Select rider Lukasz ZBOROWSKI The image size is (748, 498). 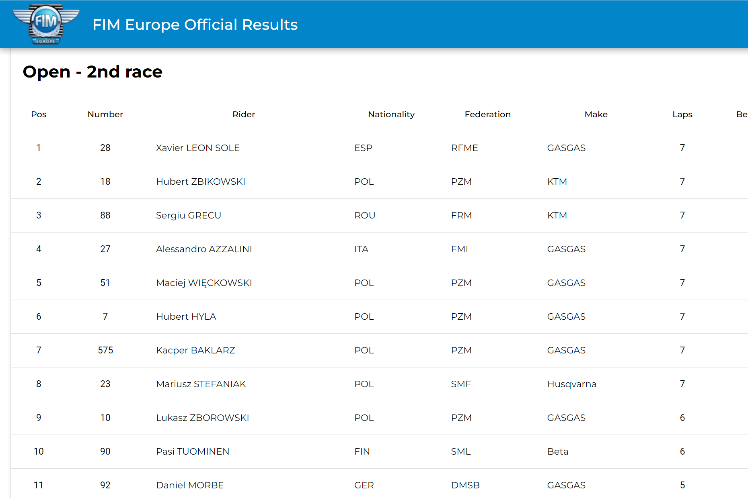[203, 418]
